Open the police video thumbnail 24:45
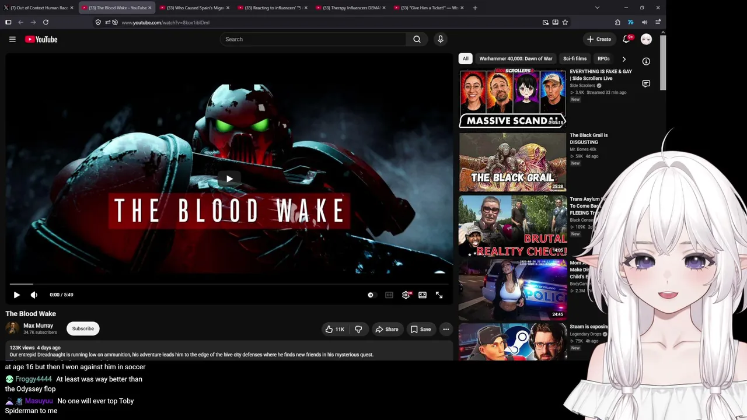The image size is (747, 420). 512,290
